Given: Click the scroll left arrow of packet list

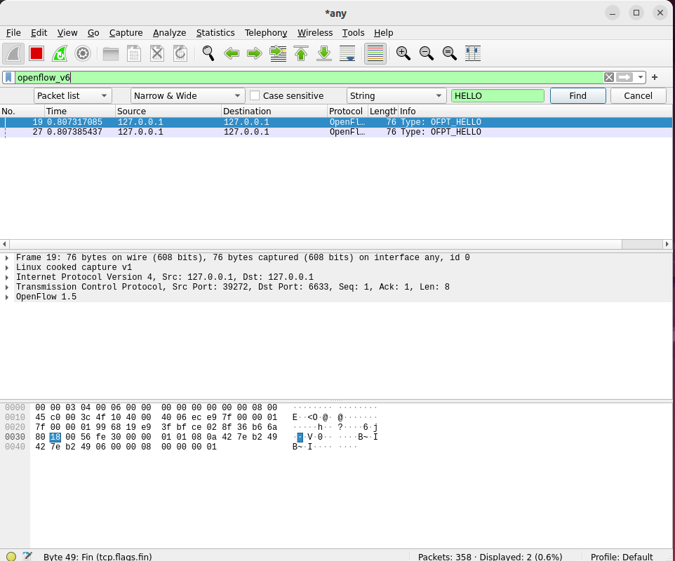Looking at the screenshot, I should [x=4, y=244].
